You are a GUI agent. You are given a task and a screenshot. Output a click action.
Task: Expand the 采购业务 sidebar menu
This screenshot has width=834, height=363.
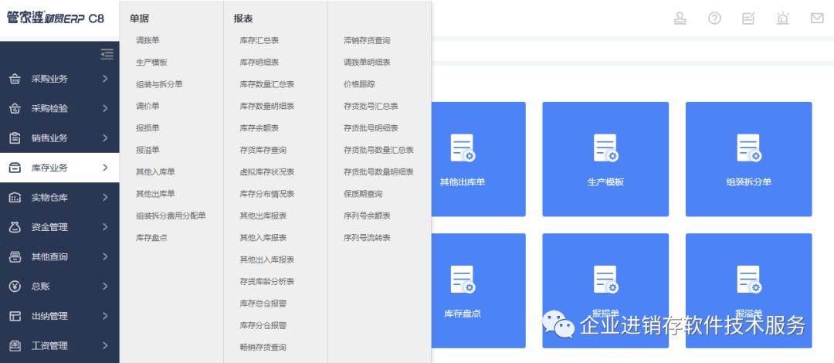coord(59,79)
